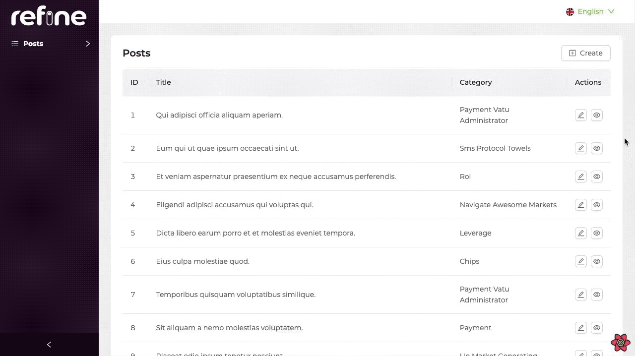The height and width of the screenshot is (356, 635).
Task: Open the React Query devtools flower icon
Action: tap(620, 342)
